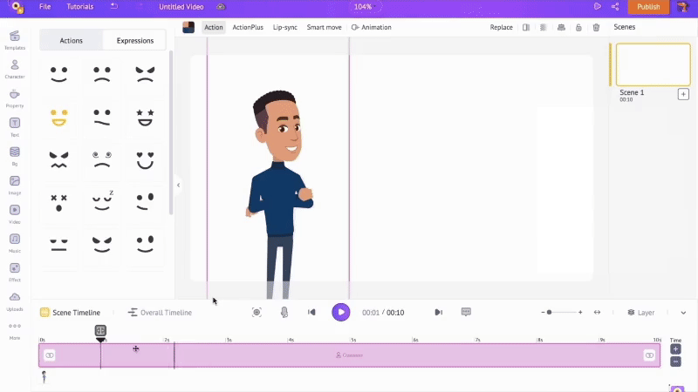Expand the timeline panel chevron
Image resolution: width=698 pixels, height=392 pixels.
tap(683, 312)
